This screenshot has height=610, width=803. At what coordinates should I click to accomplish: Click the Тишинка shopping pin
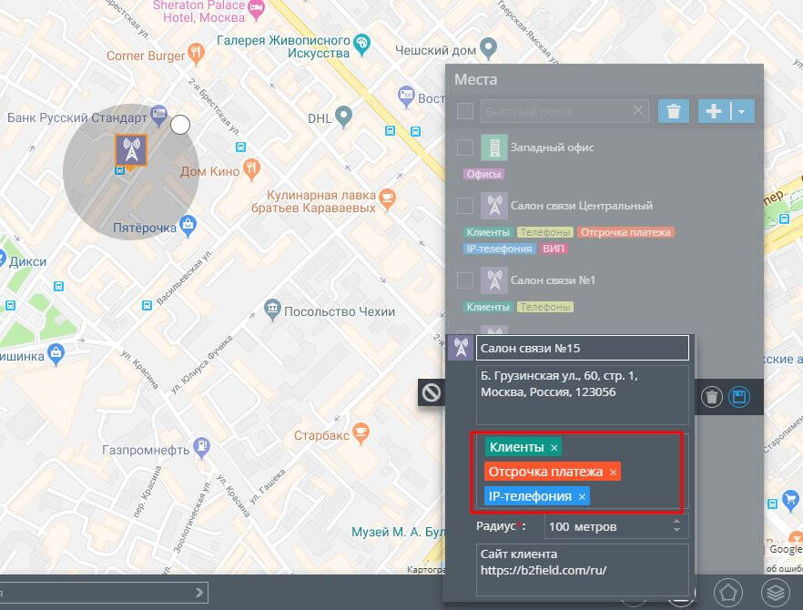pyautogui.click(x=56, y=354)
